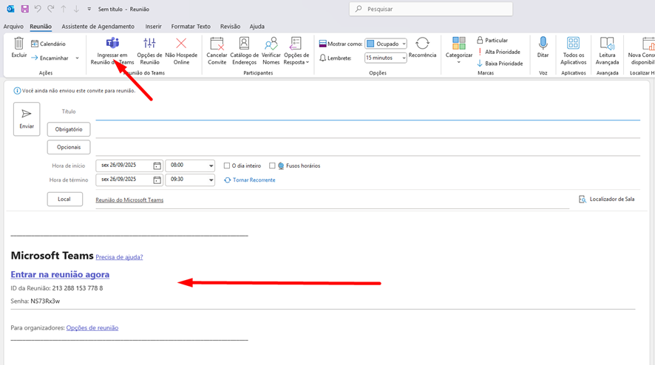Open the Lembrete 15 minutos dropdown
Screen dimensions: 655x365
(404, 58)
